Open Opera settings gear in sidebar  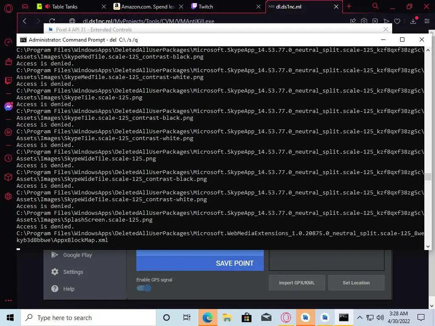8,196
